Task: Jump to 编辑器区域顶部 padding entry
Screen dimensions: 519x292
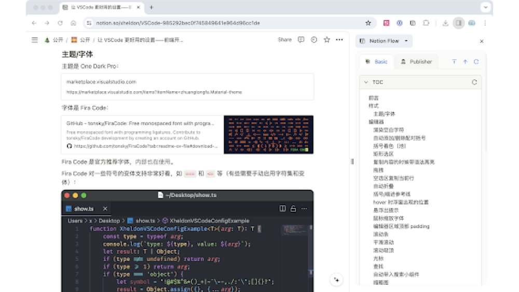Action: point(401,226)
